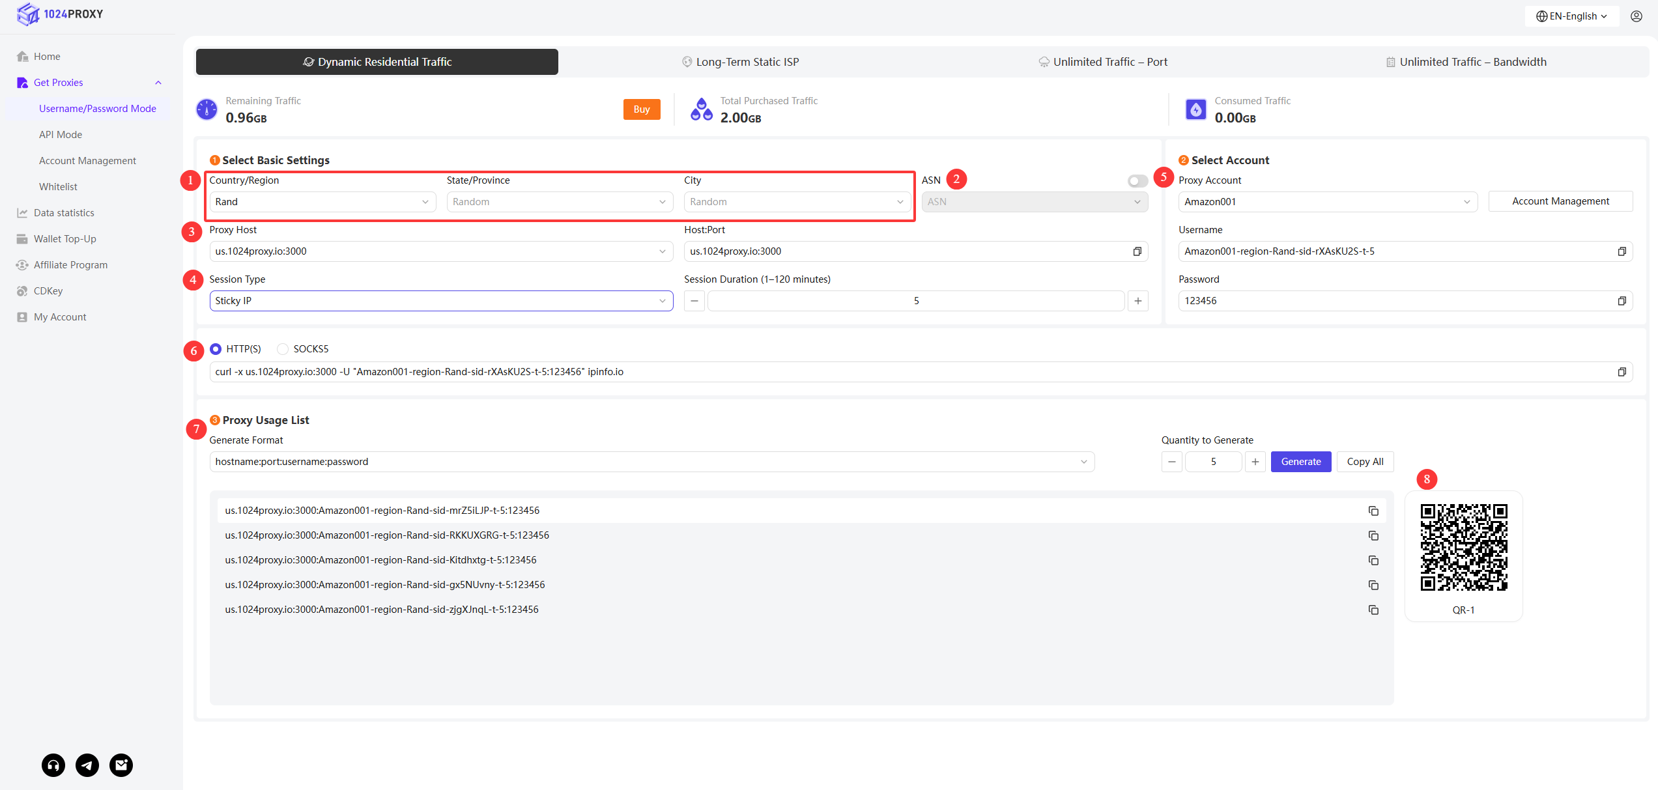Screen dimensions: 1658x790
Task: Click the email contact icon
Action: (x=121, y=765)
